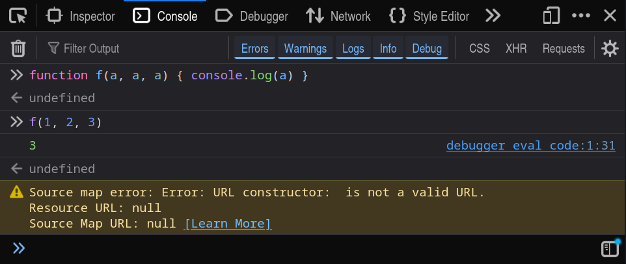Screen dimensions: 626x264
Task: Toggle the Requests filter
Action: point(564,49)
